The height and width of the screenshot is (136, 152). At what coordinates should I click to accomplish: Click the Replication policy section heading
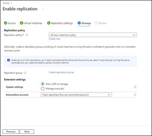pos(15,30)
